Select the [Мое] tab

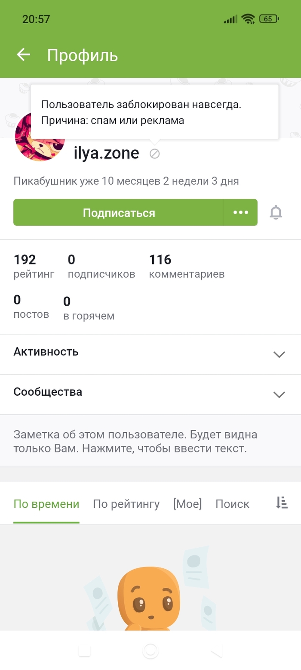(x=187, y=504)
